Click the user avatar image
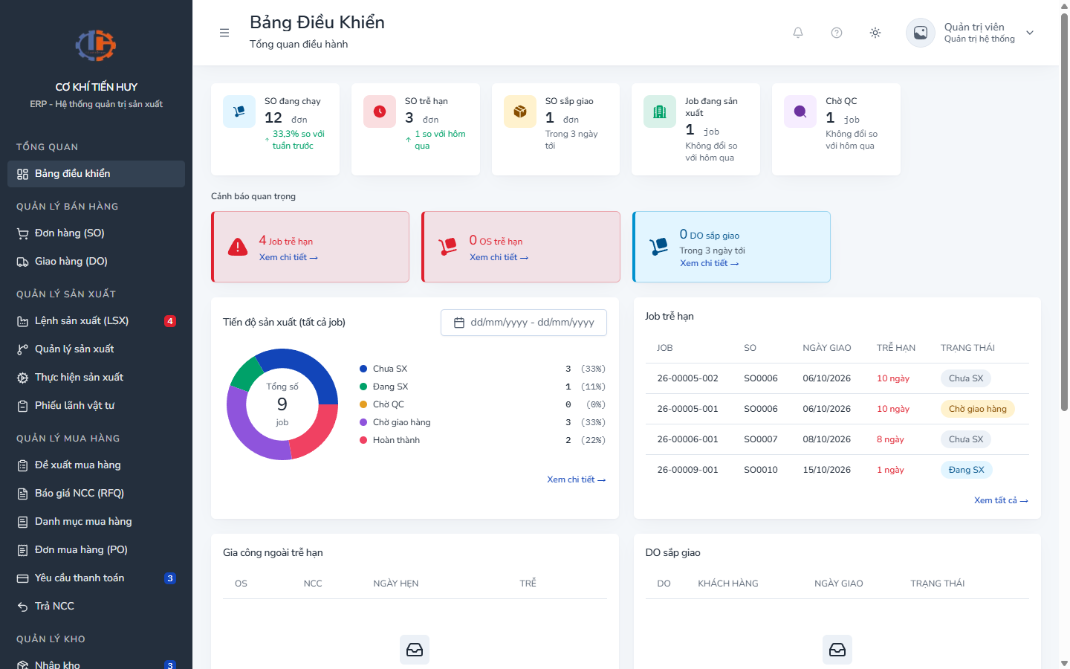 coord(921,33)
